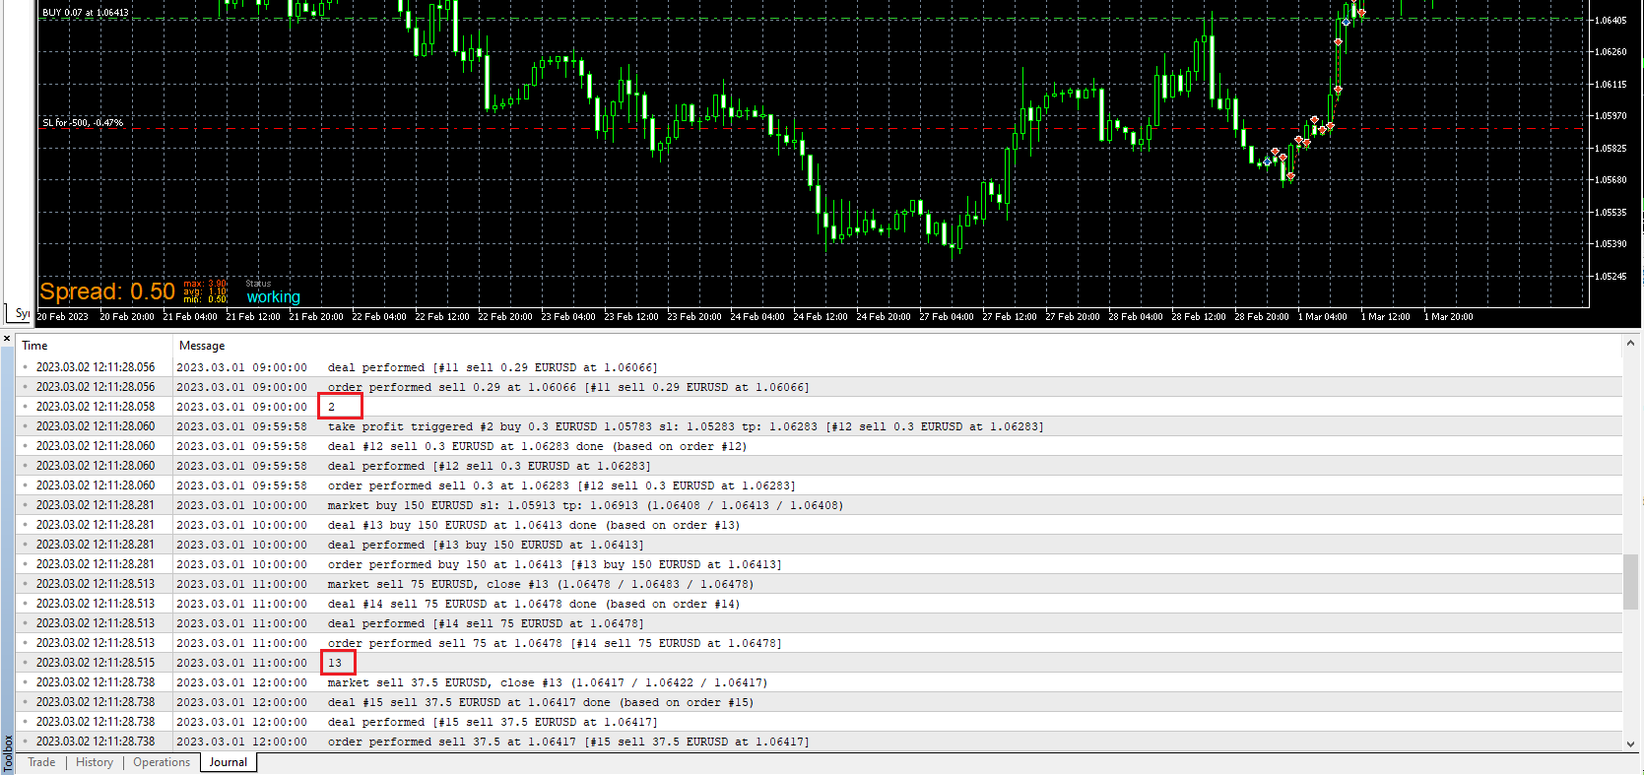Switch to the Trade tab
Screen dimensions: 1644x775
(41, 762)
